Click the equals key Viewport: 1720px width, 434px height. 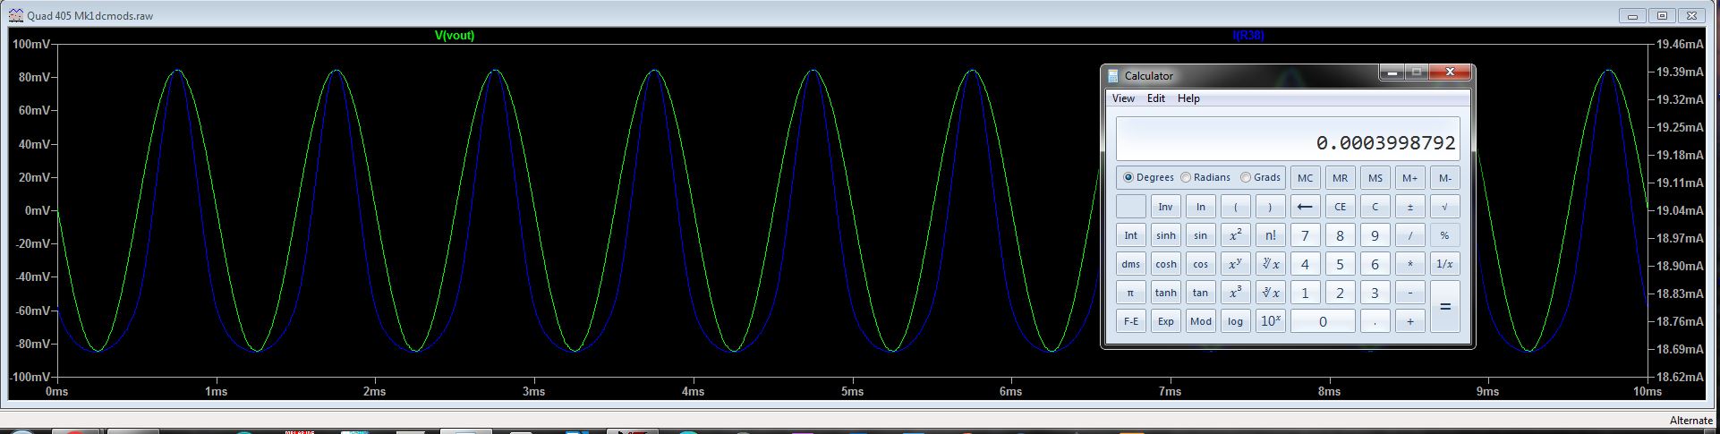1444,307
